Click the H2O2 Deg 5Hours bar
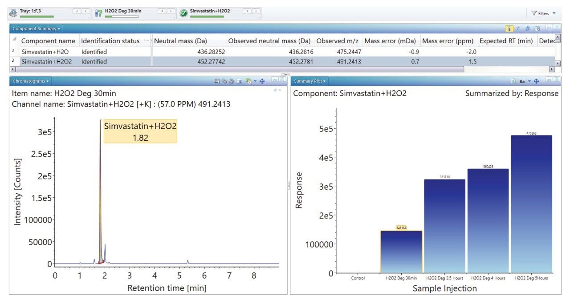570x303 pixels. [531, 204]
